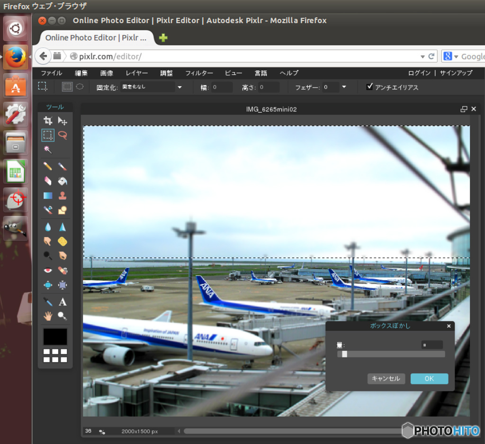This screenshot has width=485, height=444.
Task: Select the Lasso tool
Action: (63, 135)
